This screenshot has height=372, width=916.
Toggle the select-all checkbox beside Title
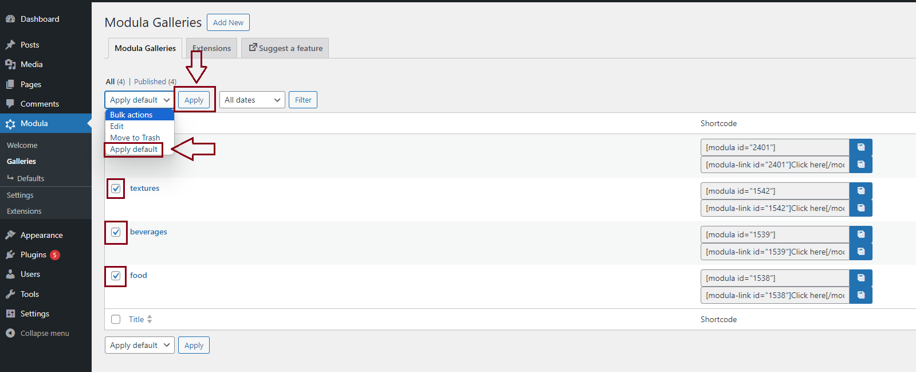116,319
